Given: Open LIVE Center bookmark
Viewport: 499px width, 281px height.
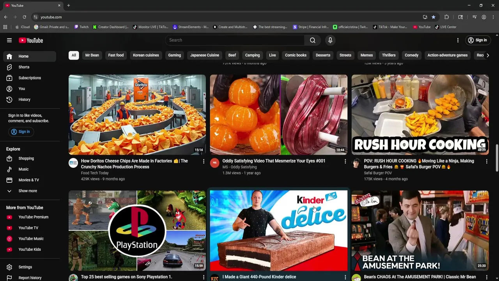Looking at the screenshot, I should (x=446, y=27).
